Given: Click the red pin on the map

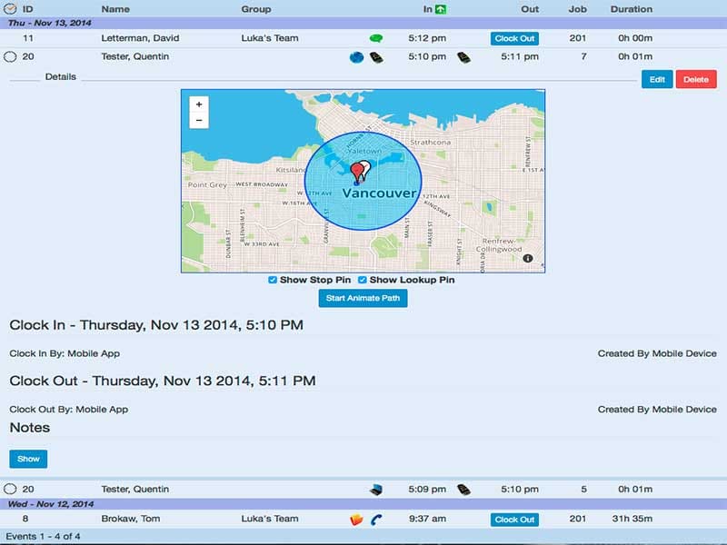Looking at the screenshot, I should 355,171.
